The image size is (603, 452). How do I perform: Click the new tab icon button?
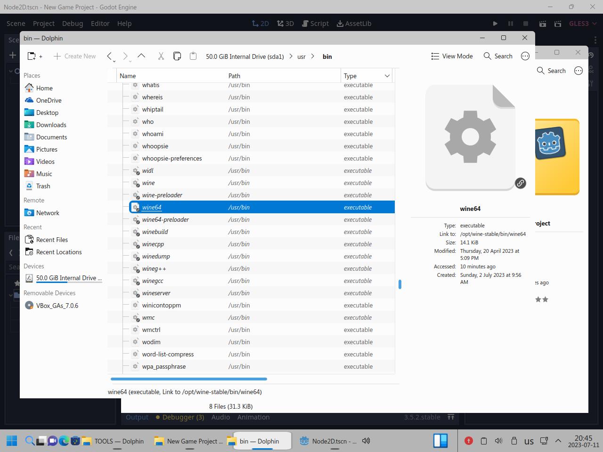tap(34, 56)
